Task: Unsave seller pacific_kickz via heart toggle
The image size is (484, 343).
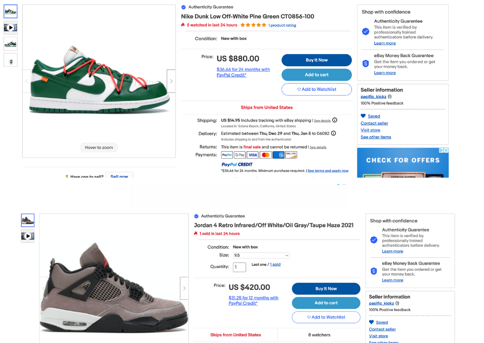Action: tap(363, 116)
